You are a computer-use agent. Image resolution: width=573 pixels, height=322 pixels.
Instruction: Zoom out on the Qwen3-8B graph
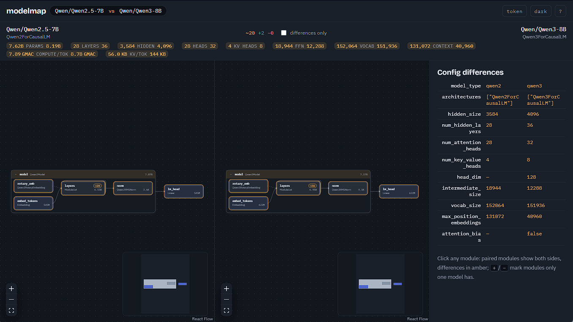point(226,300)
